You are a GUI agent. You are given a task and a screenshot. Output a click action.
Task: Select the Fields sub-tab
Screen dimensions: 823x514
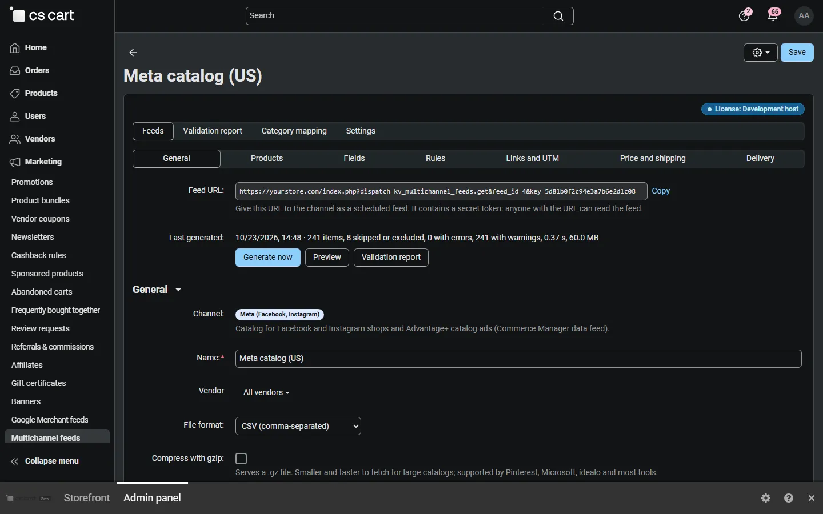[354, 159]
